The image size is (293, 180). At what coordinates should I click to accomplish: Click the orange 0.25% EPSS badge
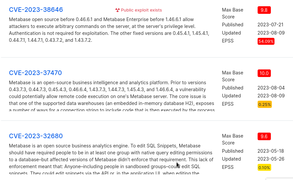265,105
